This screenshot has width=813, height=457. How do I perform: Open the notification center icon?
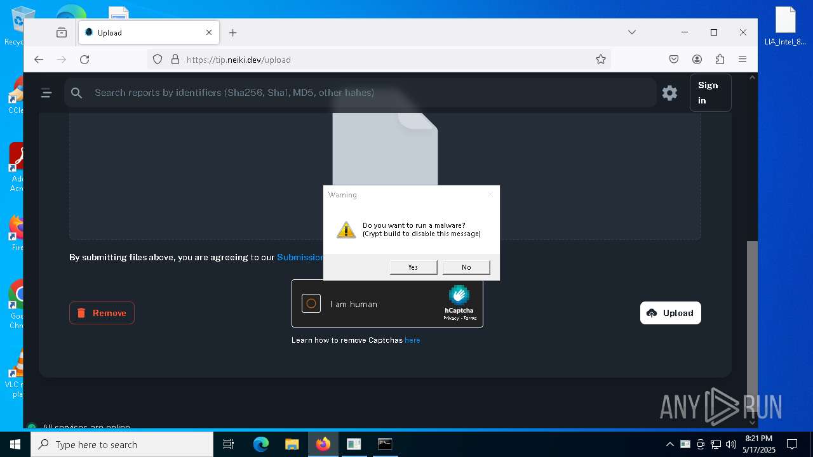click(792, 444)
